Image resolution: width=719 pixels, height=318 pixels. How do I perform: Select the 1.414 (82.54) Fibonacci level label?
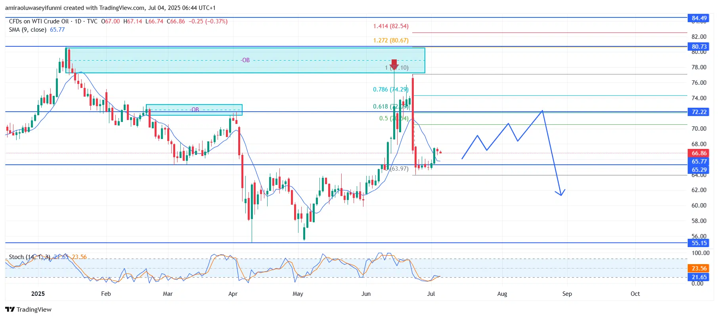tap(390, 26)
